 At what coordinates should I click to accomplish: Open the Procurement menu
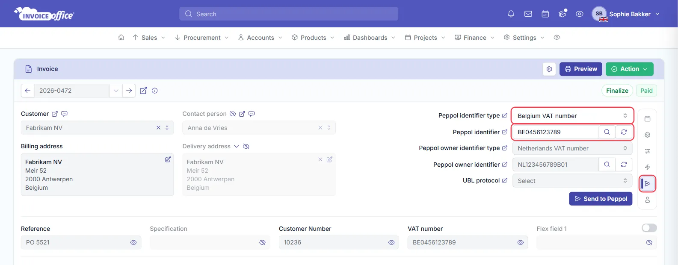(201, 38)
